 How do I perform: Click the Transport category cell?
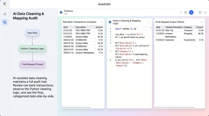[189, 30]
